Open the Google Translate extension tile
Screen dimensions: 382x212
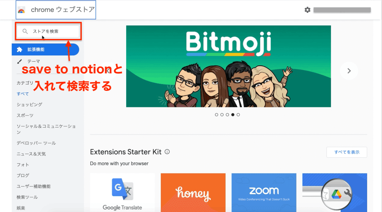click(122, 193)
